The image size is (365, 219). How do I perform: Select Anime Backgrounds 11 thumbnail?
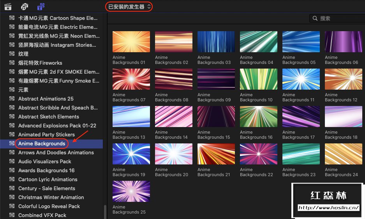tap(301, 79)
